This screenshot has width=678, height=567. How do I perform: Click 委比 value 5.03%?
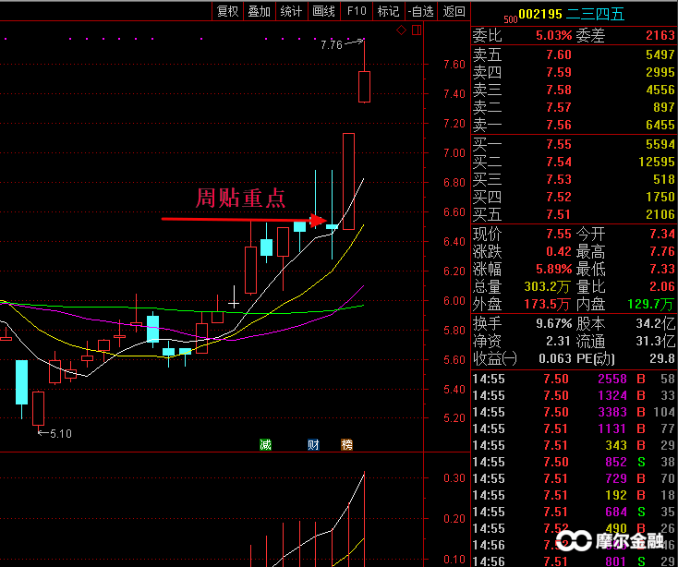pyautogui.click(x=554, y=35)
